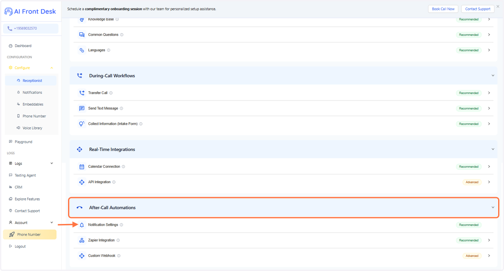Open the Send Text Message row arrow

[489, 108]
